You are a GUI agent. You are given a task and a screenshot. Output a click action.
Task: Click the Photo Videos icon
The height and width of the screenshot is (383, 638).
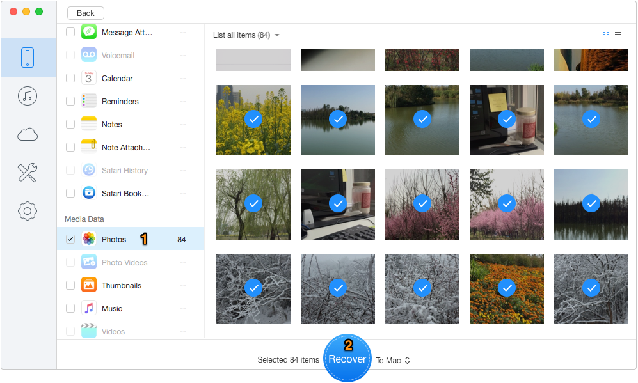pos(89,262)
